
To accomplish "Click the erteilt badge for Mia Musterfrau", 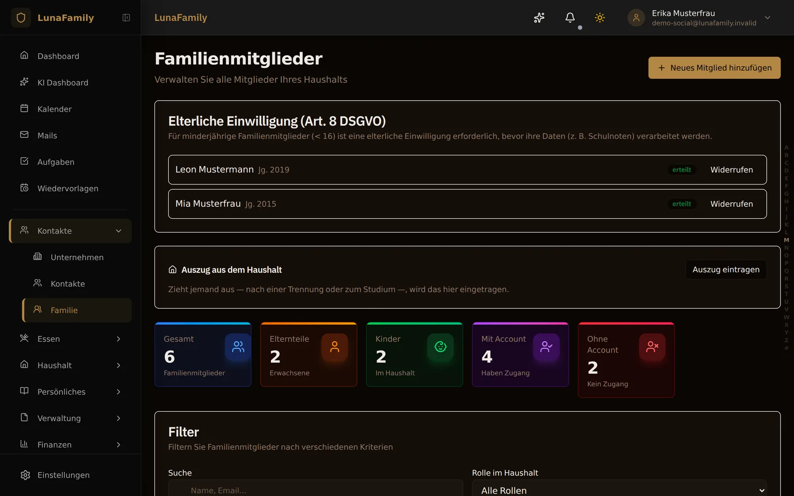I will pos(681,204).
